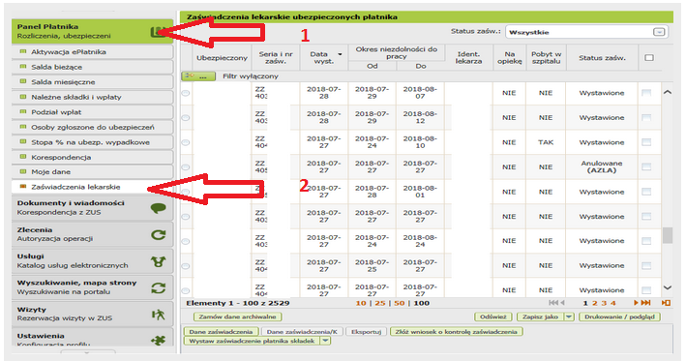Expand the Zapisz jako dropdown arrow
The image size is (686, 361).
pyautogui.click(x=569, y=316)
